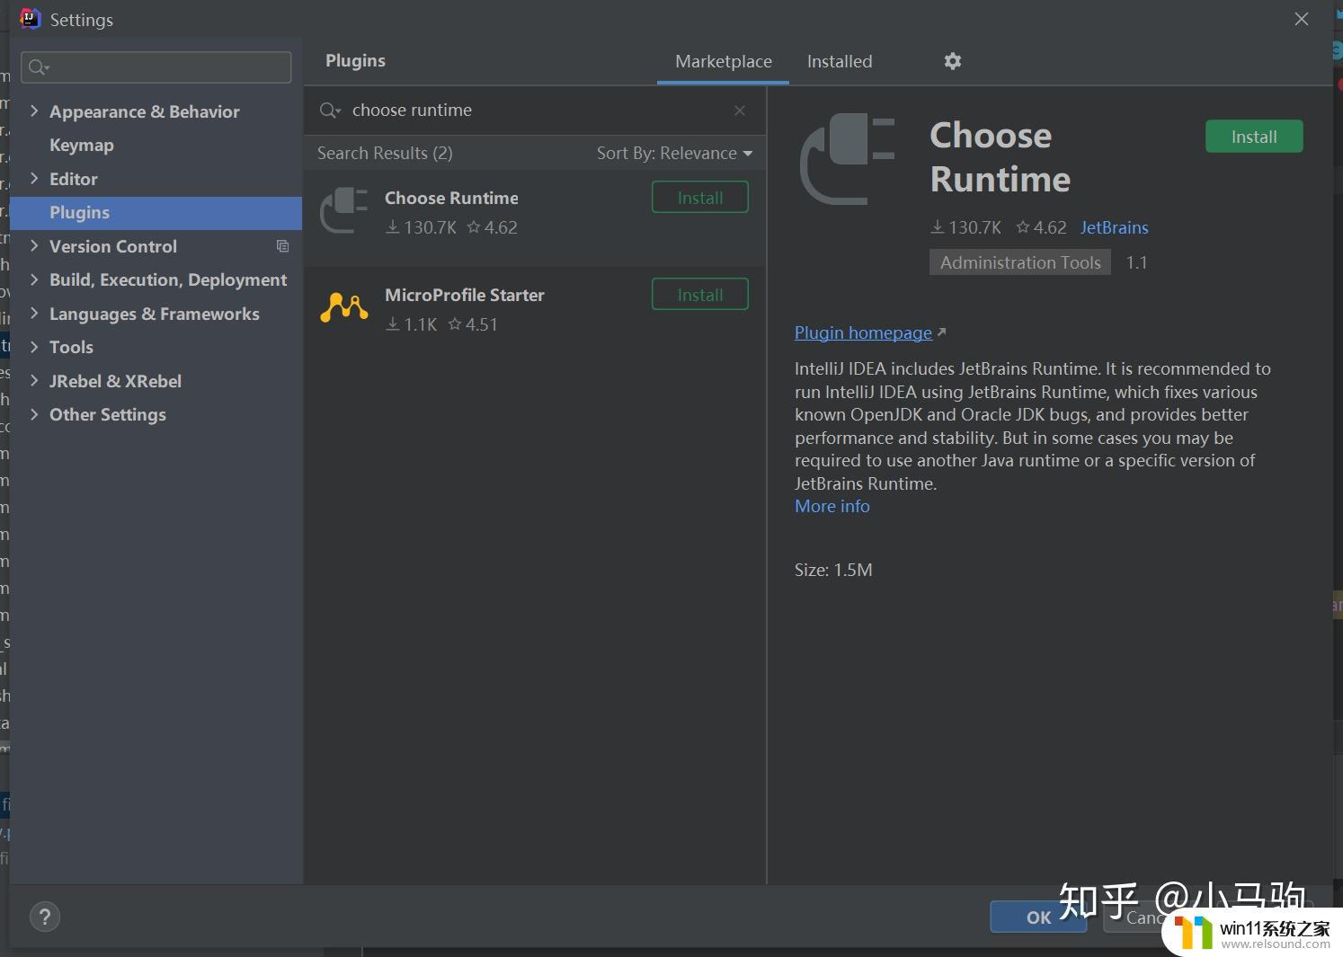Click the 130.7K downloads count in details
The image size is (1343, 957).
[965, 227]
